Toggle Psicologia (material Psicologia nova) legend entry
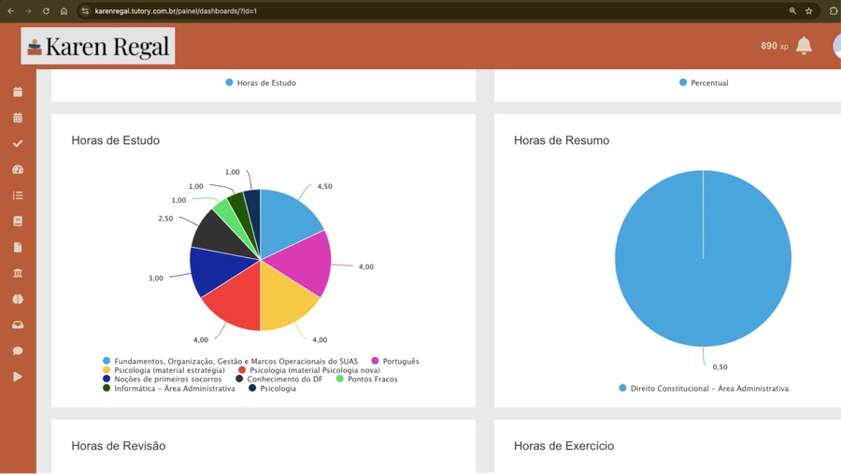This screenshot has width=841, height=474. (x=309, y=370)
